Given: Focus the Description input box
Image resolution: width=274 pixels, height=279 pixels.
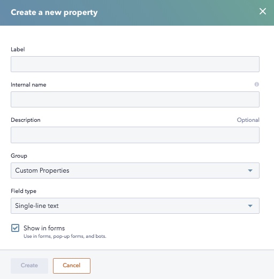Looking at the screenshot, I should pyautogui.click(x=135, y=135).
